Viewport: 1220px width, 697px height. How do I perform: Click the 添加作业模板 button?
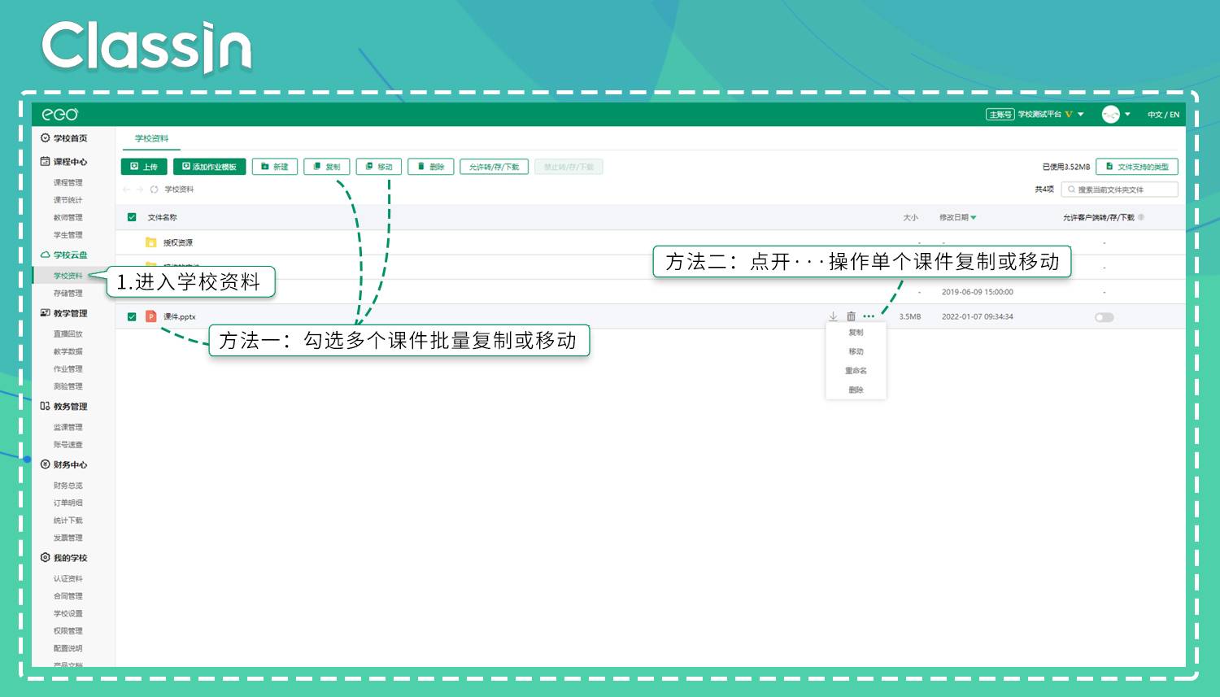coord(209,167)
